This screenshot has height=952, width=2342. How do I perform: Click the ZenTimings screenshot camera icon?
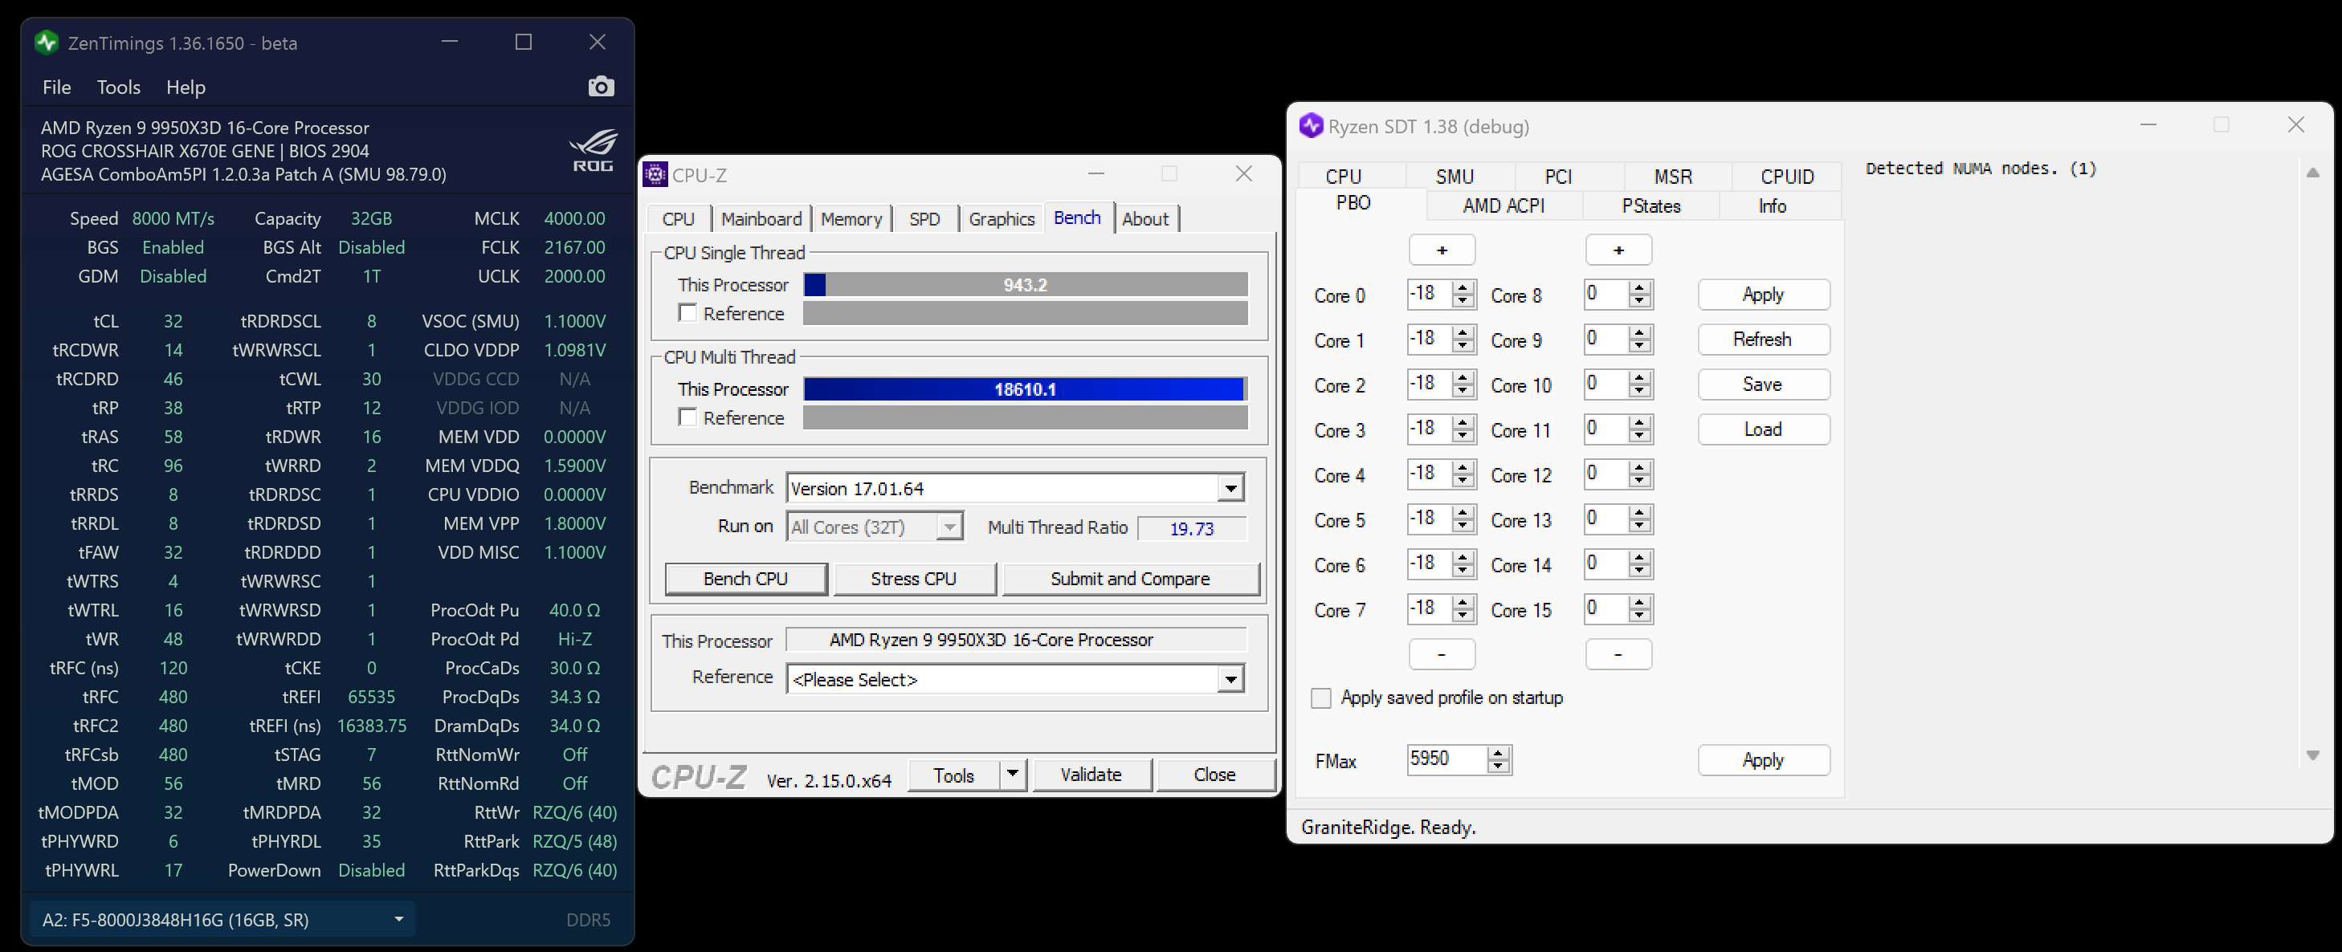(601, 87)
